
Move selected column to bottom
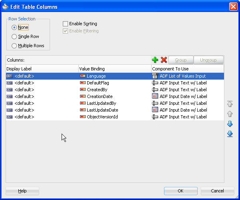(230, 134)
